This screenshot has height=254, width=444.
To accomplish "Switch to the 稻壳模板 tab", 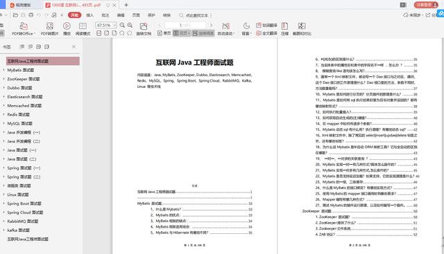I will pyautogui.click(x=24, y=5).
